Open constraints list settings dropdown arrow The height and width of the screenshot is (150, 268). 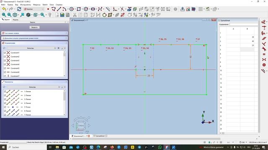tap(65, 48)
